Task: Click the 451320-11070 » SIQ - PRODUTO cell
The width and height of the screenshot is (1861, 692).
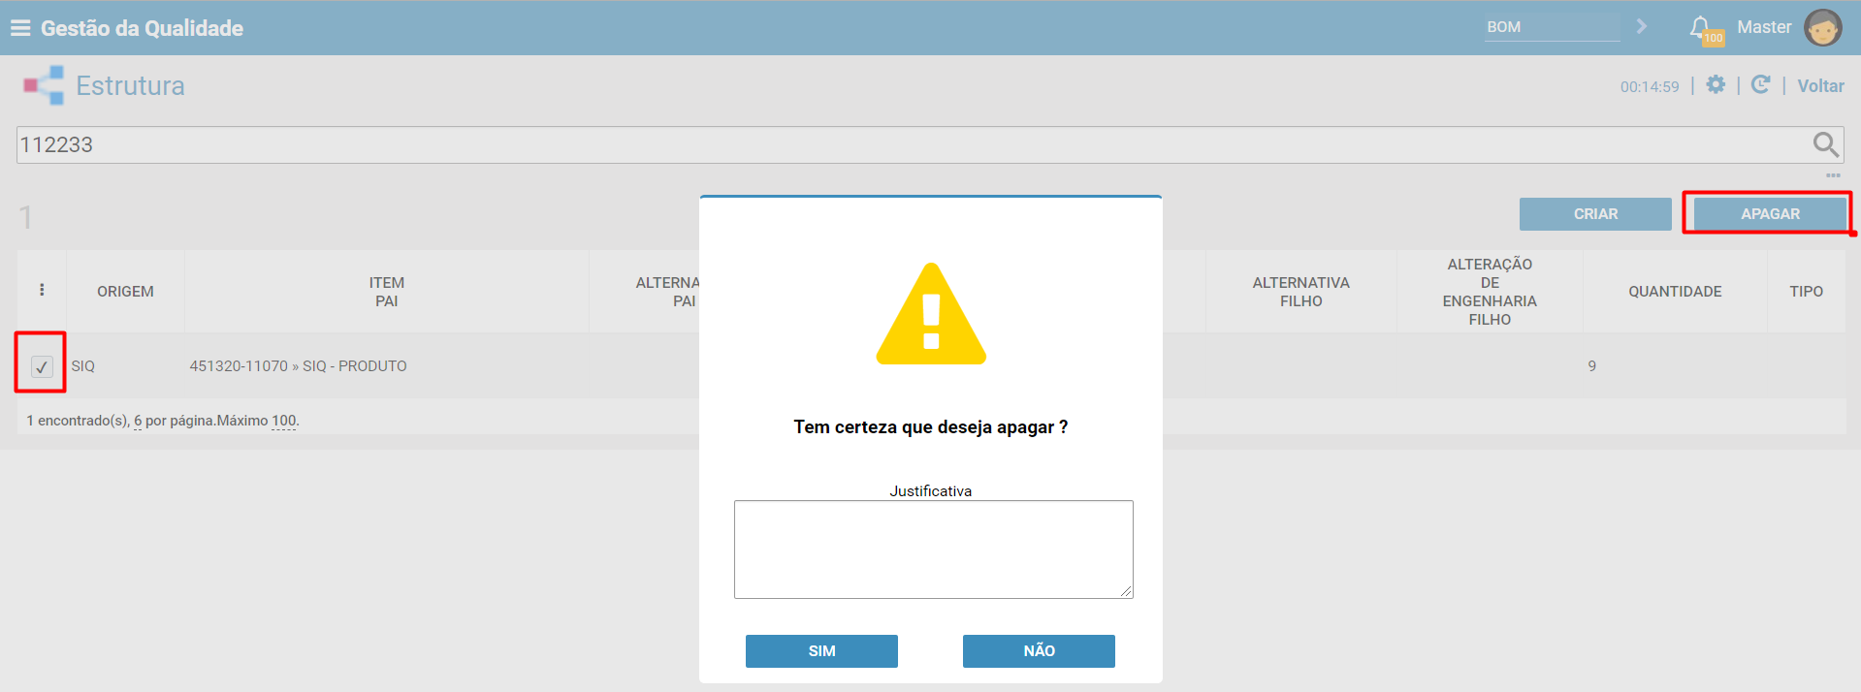Action: [x=298, y=366]
